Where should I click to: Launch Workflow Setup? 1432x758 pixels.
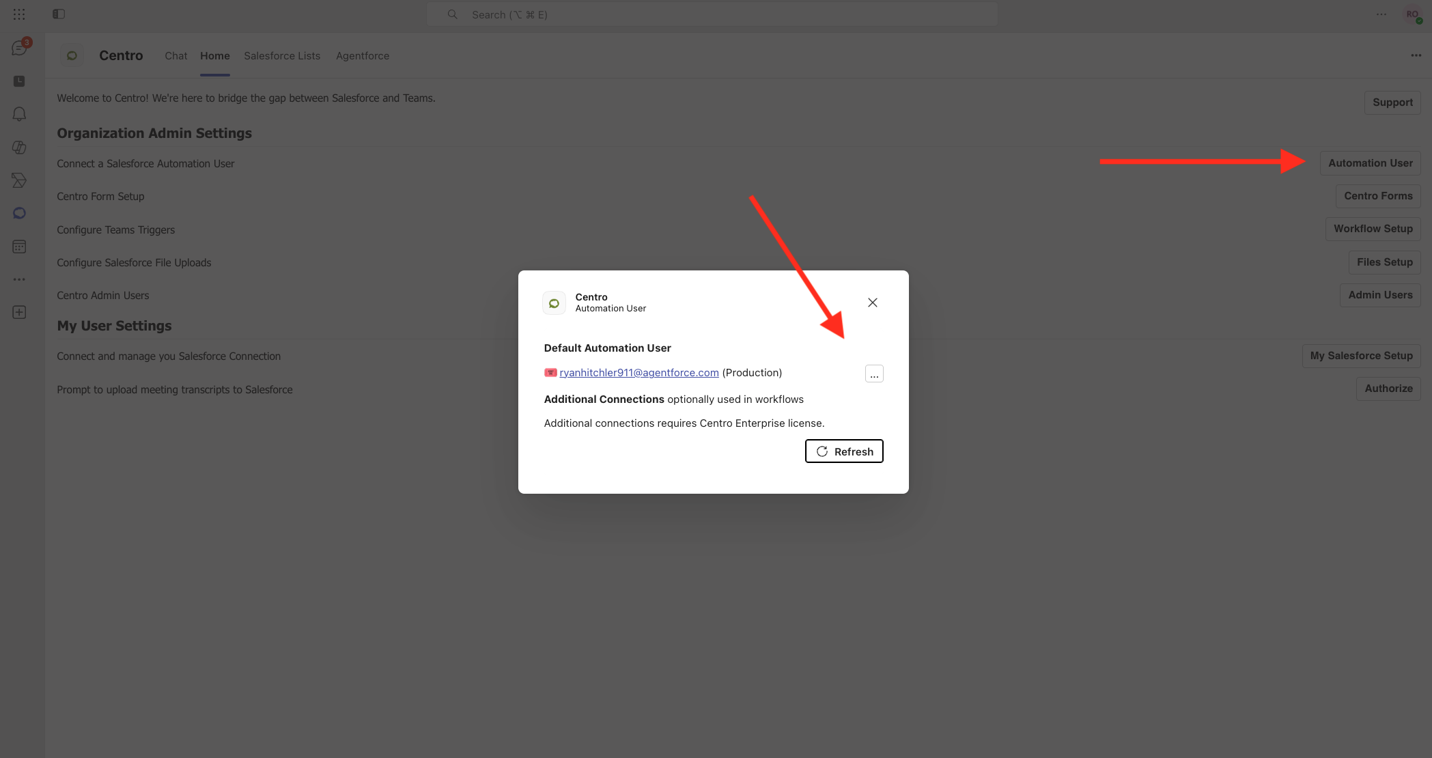tap(1373, 229)
